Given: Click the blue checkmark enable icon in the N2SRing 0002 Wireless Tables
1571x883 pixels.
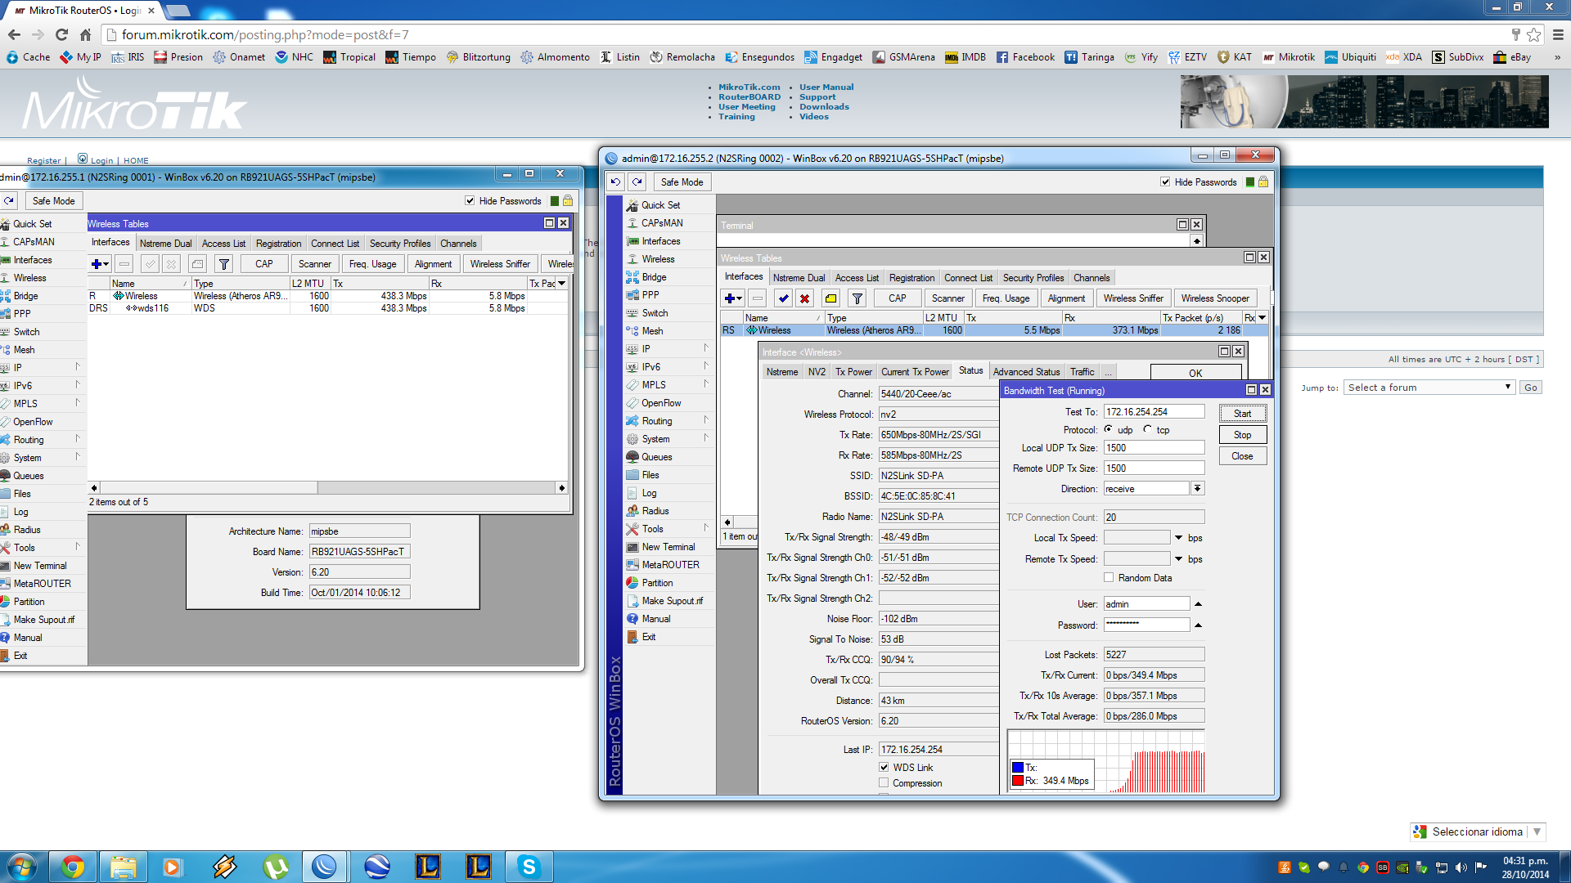Looking at the screenshot, I should click(x=783, y=298).
